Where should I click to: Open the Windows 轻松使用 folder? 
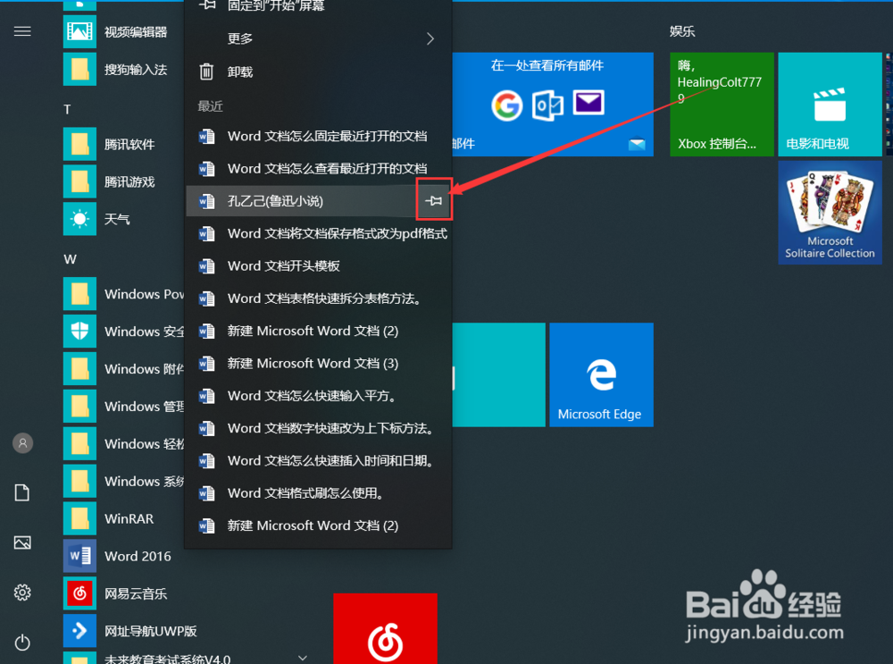(x=123, y=444)
